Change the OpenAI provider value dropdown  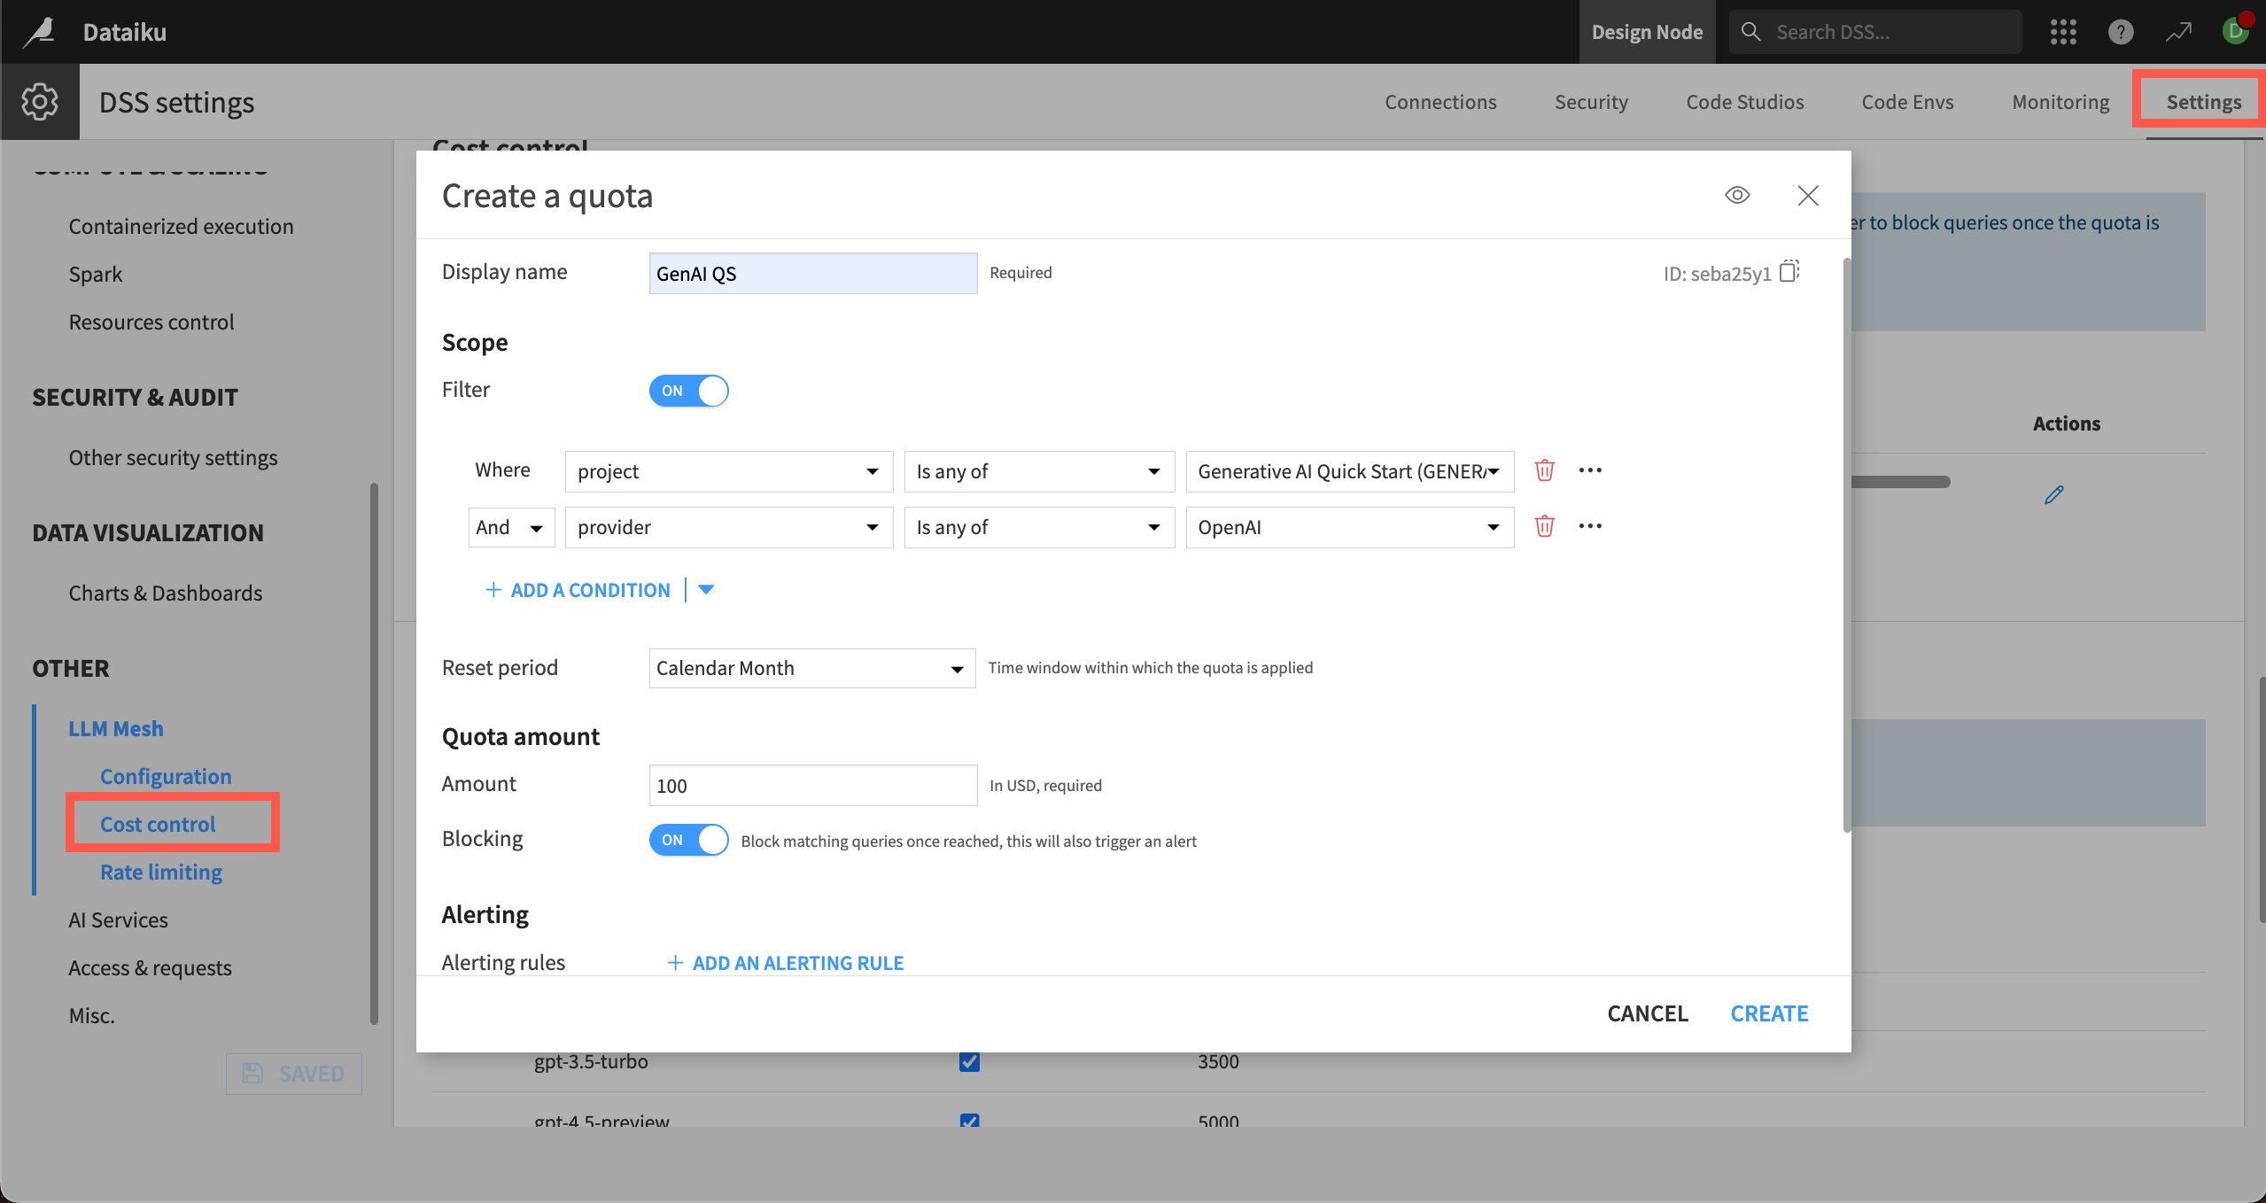1347,526
